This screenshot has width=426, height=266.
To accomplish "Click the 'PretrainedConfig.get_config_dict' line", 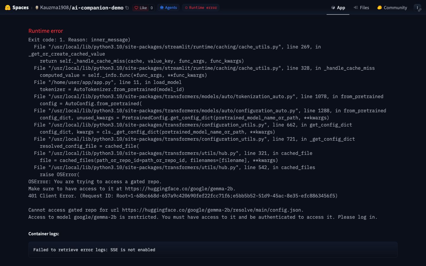I will click(x=184, y=118).
